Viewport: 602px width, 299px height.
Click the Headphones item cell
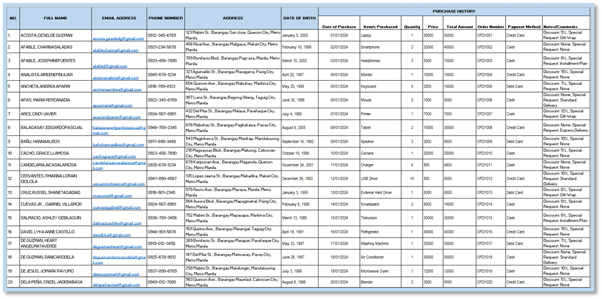point(380,60)
